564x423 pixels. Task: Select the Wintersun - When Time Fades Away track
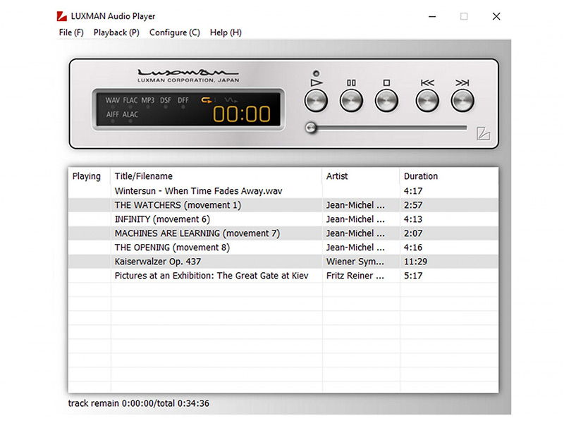(197, 190)
